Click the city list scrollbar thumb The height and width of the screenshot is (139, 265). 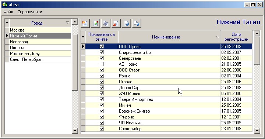(75, 62)
